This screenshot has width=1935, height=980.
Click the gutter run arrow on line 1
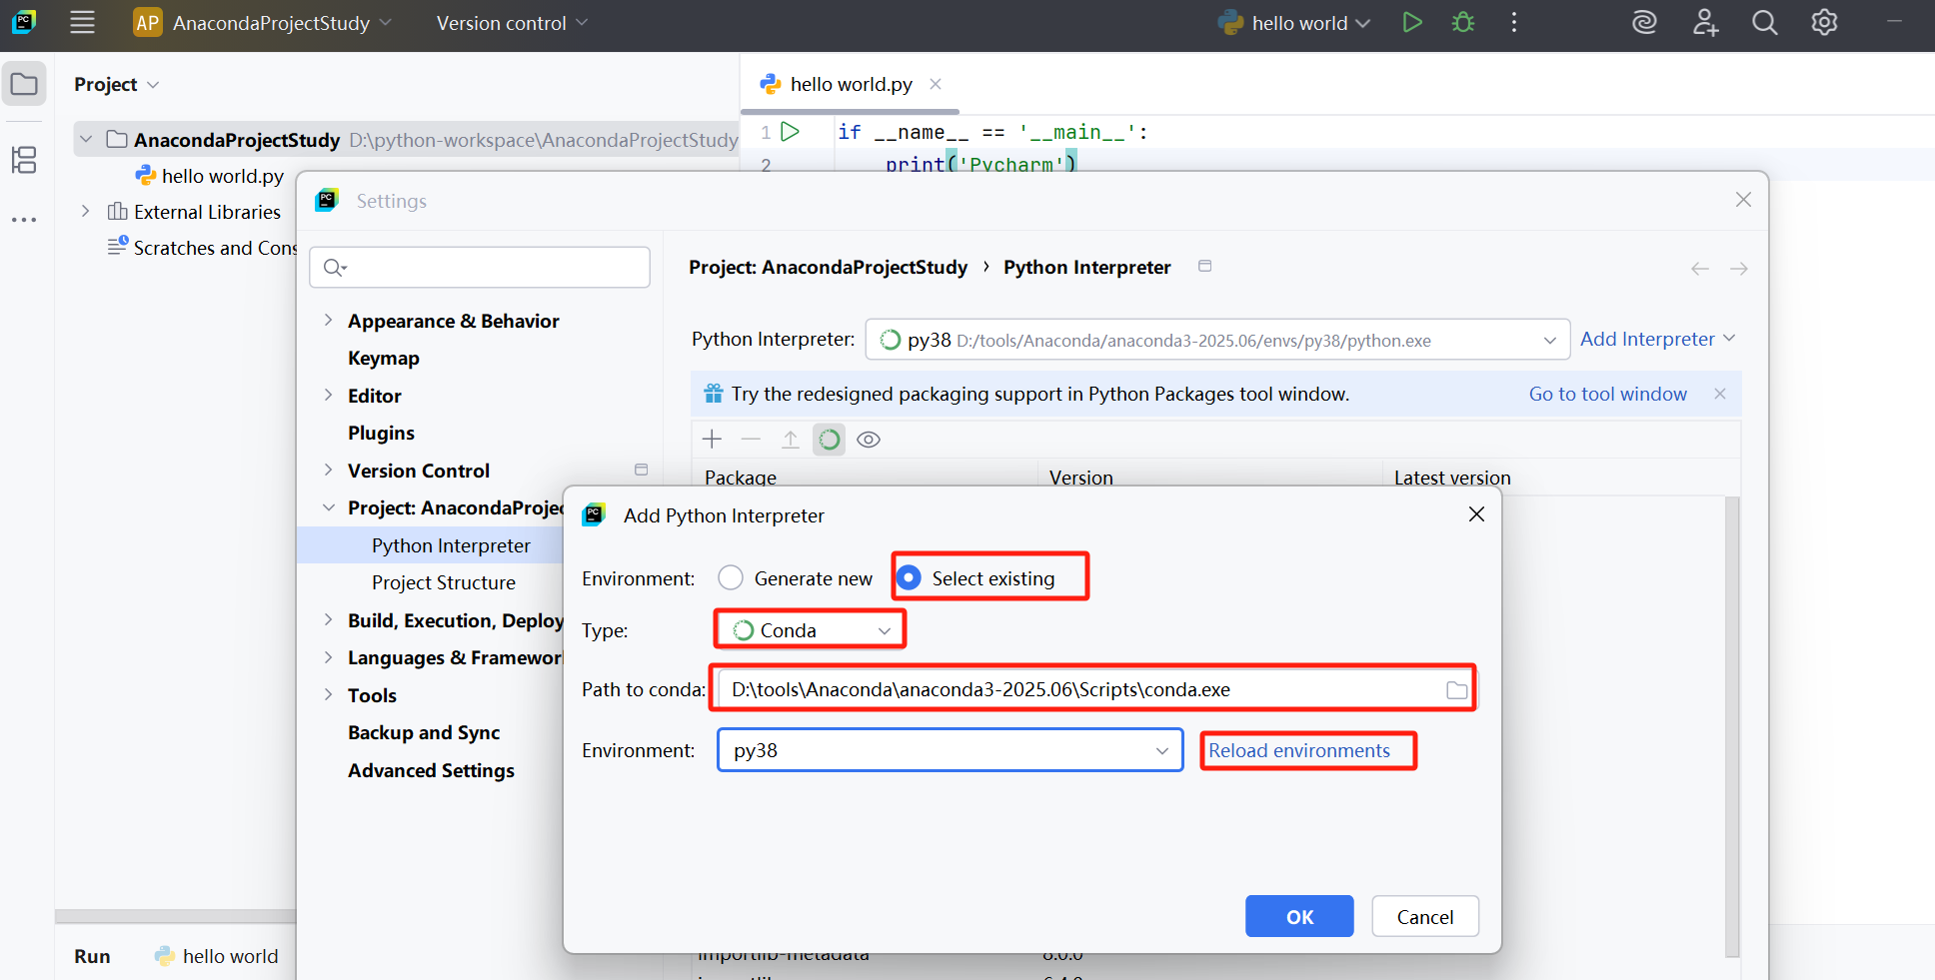click(x=791, y=131)
